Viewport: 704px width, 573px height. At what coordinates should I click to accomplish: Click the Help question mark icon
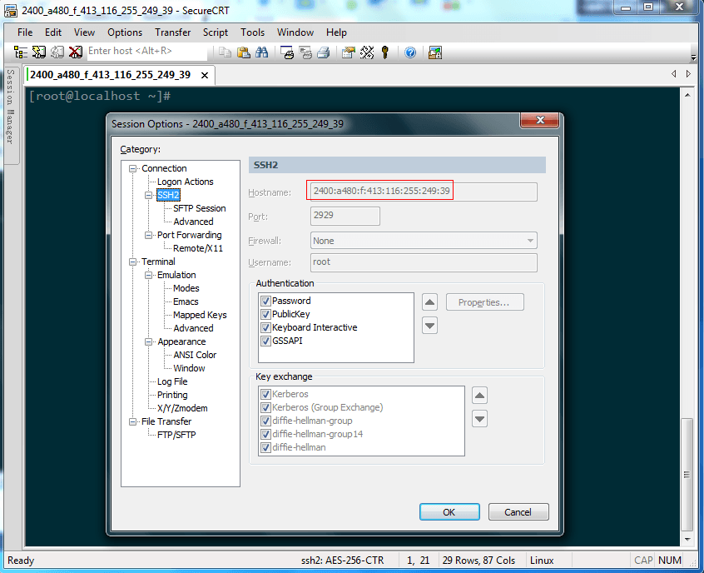[x=410, y=52]
